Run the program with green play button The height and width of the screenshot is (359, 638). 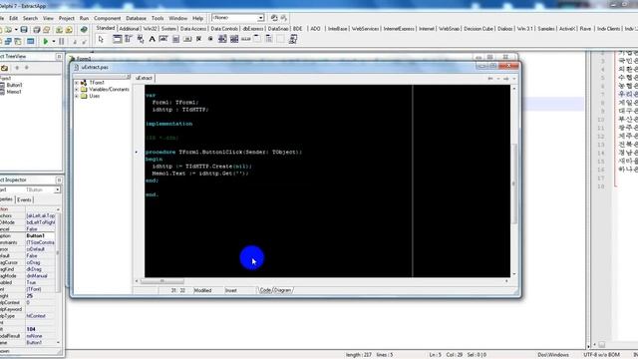click(x=46, y=42)
